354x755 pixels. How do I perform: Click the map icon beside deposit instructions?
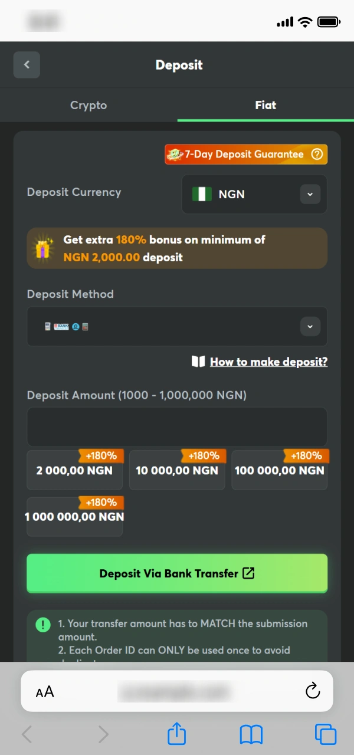[198, 362]
